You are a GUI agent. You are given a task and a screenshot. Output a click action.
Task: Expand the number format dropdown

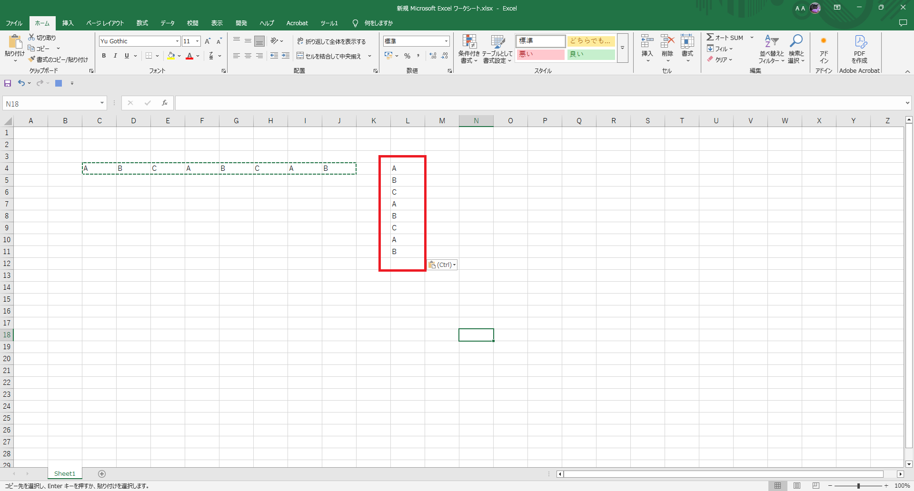coord(446,41)
